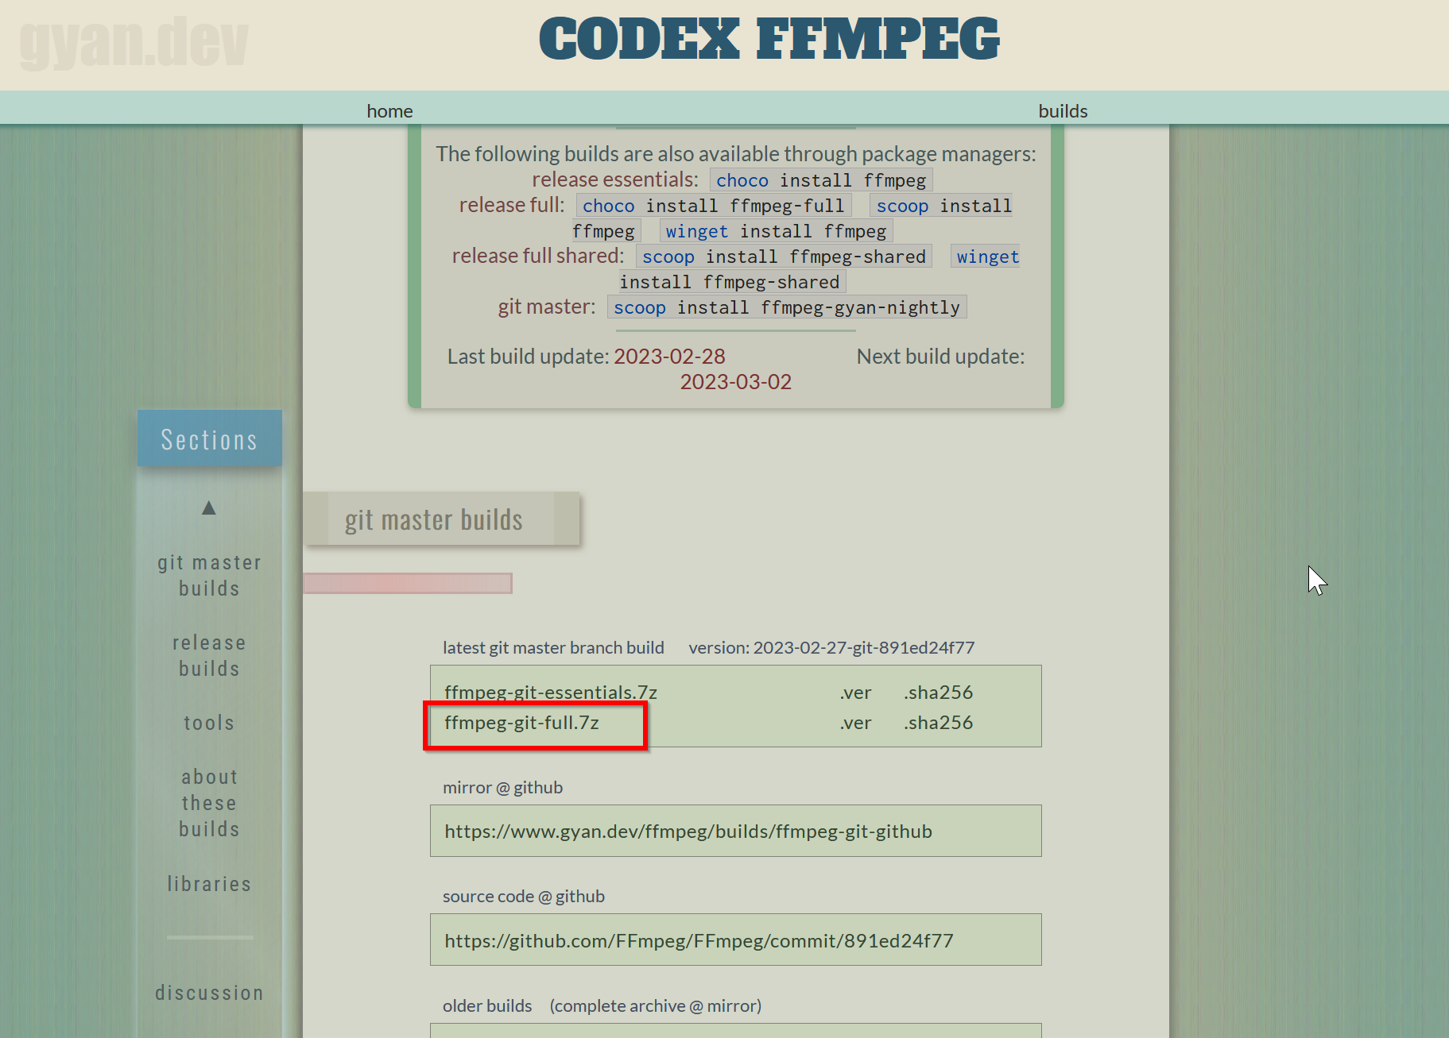Select about these builds in sidebar
Viewport: 1449px width, 1038px height.
tap(209, 803)
